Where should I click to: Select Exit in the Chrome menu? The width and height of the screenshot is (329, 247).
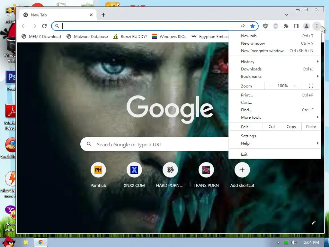pyautogui.click(x=275, y=154)
